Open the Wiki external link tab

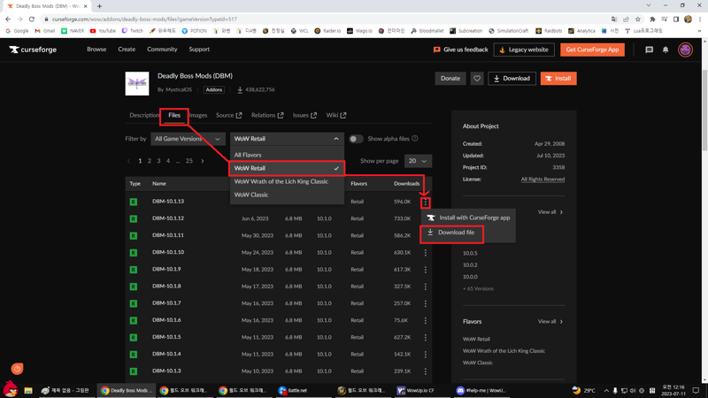coord(336,116)
